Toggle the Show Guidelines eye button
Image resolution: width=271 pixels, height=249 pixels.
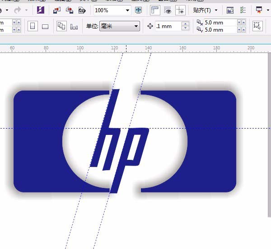coord(180,10)
